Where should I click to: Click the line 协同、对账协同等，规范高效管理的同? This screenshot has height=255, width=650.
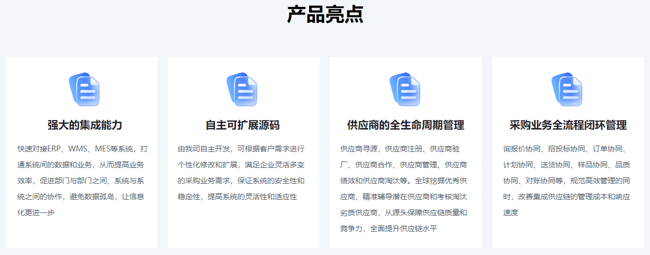point(567,181)
